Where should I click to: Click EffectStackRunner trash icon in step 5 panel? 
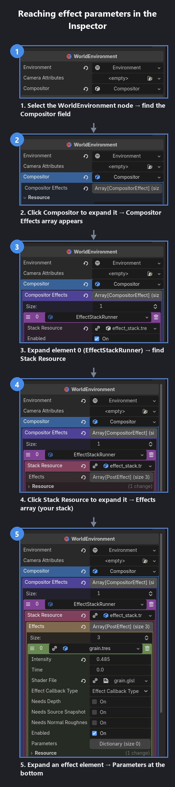point(151,604)
